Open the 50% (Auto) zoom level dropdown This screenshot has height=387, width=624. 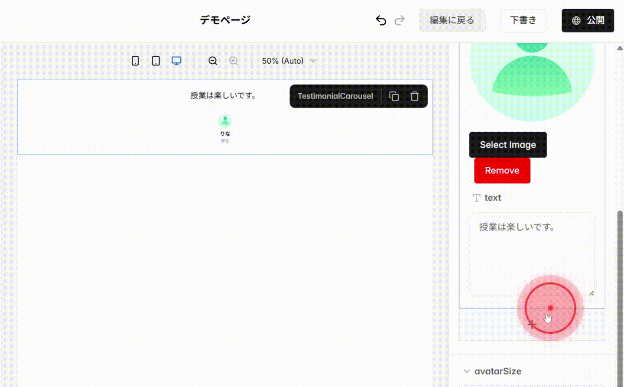click(x=287, y=61)
